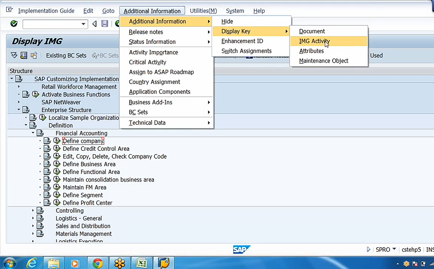Open the Goto menu
The image size is (434, 269).
tap(108, 11)
